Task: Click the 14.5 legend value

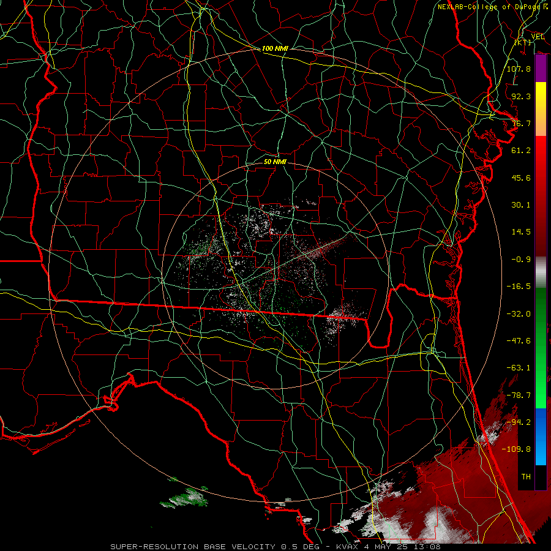Action: (521, 232)
